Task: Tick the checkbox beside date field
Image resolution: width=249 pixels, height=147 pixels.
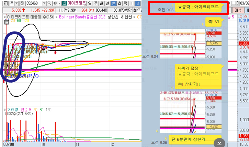Action: 234,3
